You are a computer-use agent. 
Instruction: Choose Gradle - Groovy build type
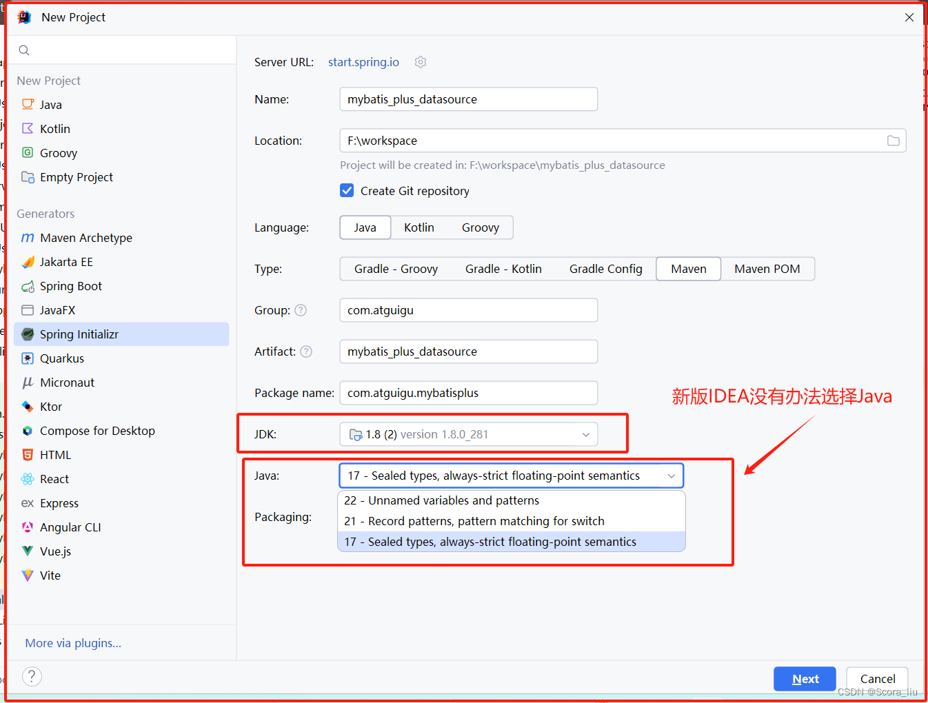(396, 269)
